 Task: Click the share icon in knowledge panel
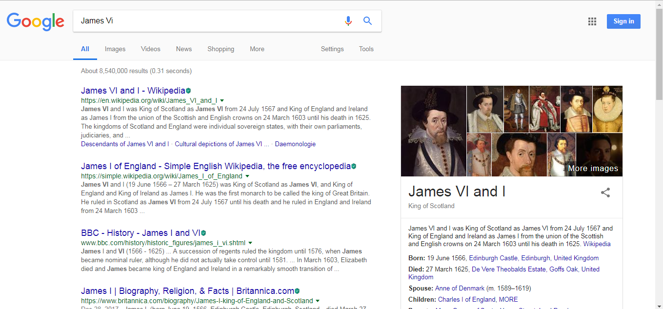(605, 193)
